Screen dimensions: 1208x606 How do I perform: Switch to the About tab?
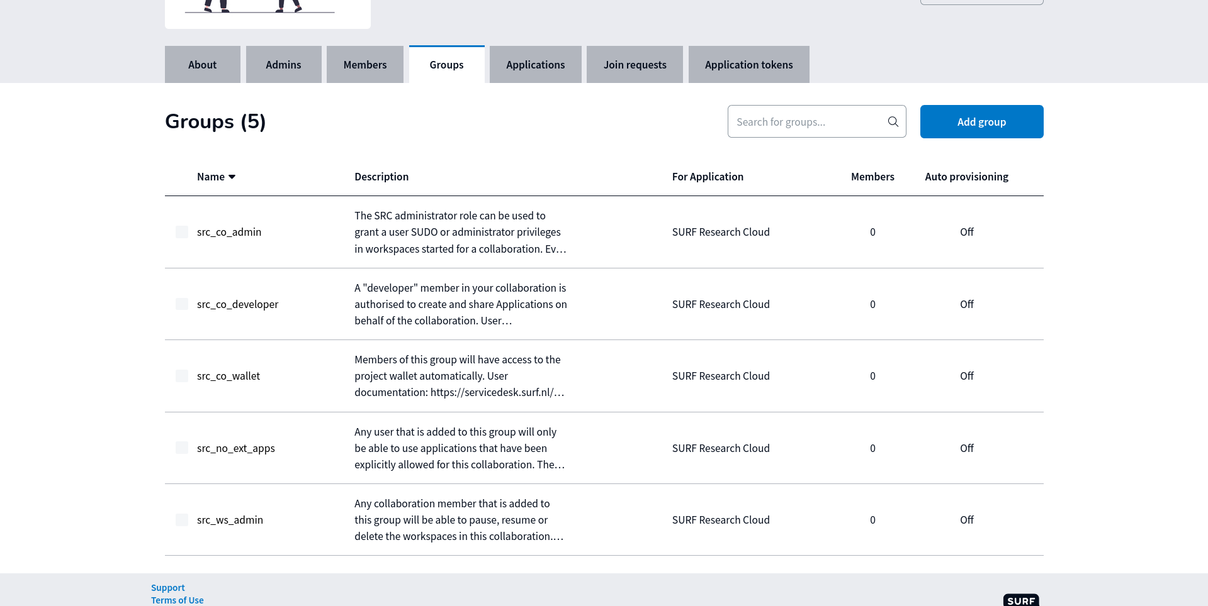(202, 65)
